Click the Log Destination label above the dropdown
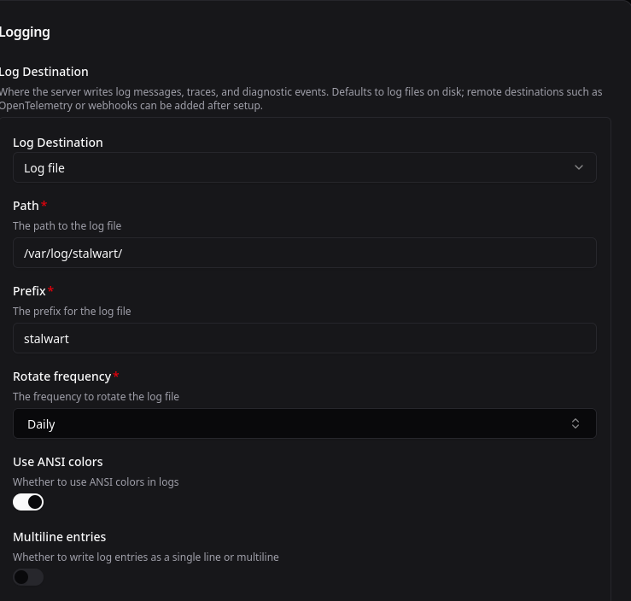The width and height of the screenshot is (631, 601). (57, 143)
